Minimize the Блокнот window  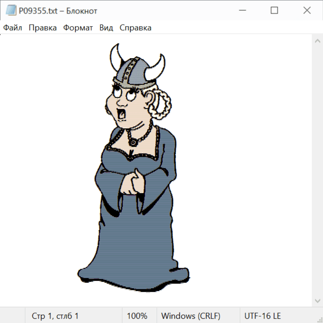tap(242, 11)
